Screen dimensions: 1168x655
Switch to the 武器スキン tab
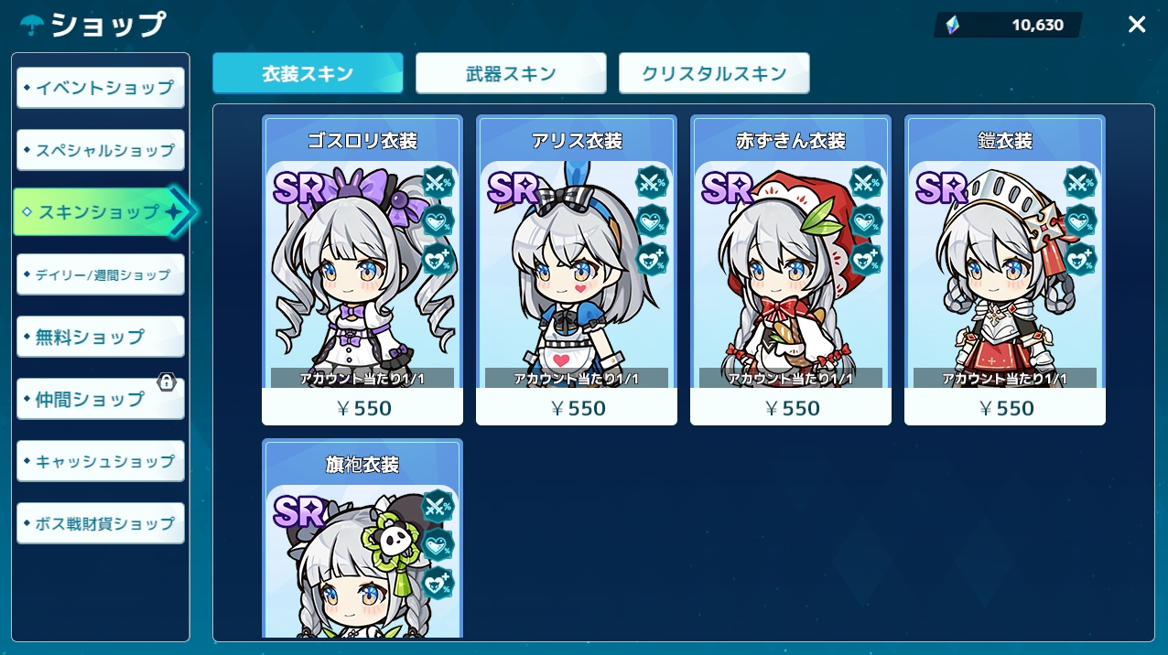coord(511,73)
